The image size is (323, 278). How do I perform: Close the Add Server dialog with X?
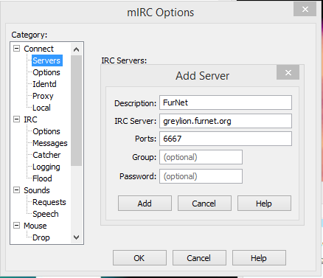(x=288, y=72)
